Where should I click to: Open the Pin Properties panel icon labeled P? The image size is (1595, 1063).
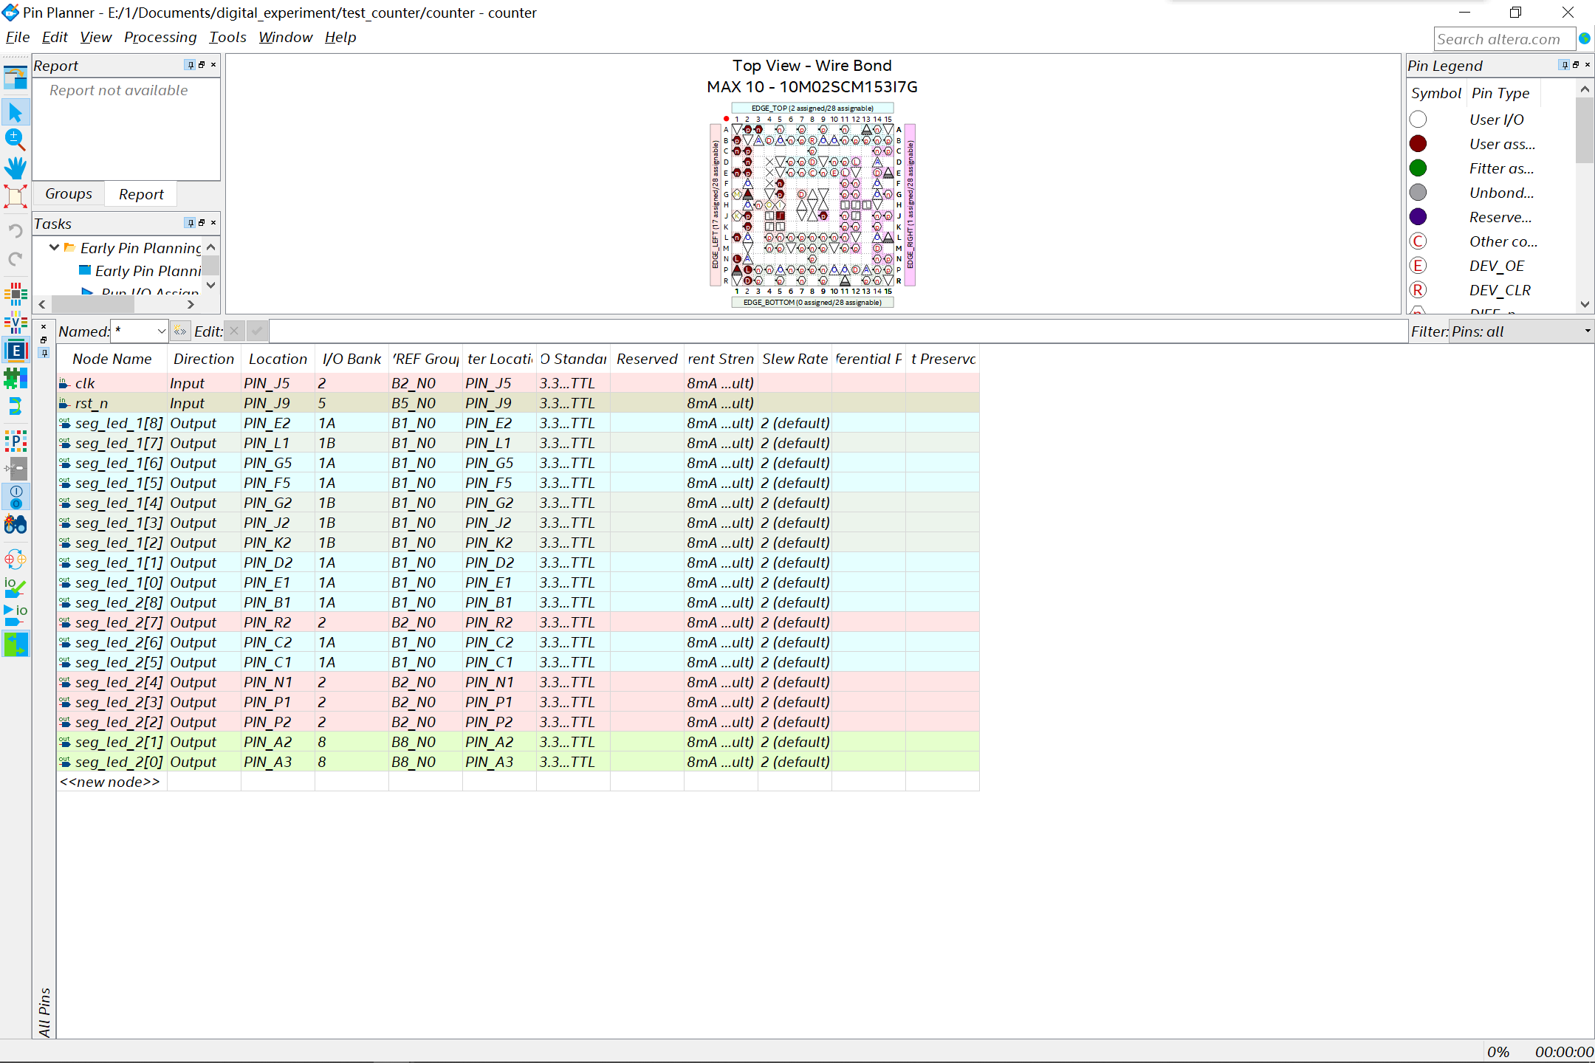(16, 441)
